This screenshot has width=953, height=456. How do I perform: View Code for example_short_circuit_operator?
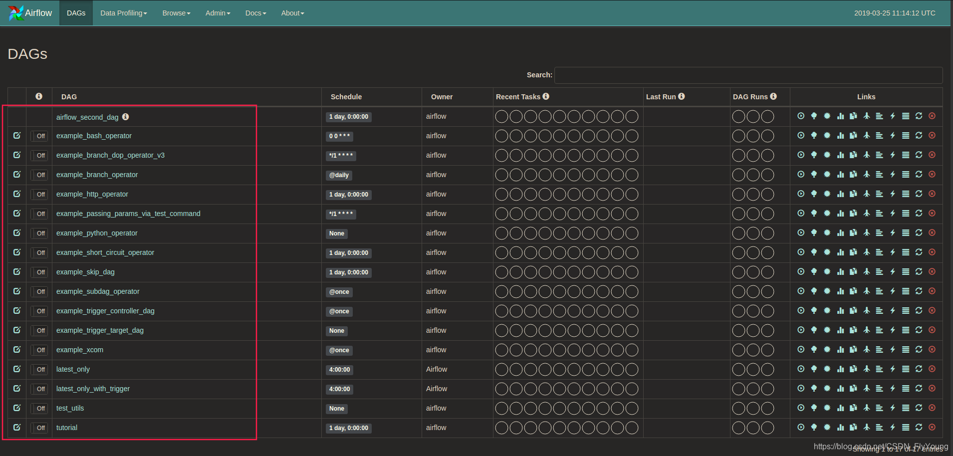click(893, 252)
